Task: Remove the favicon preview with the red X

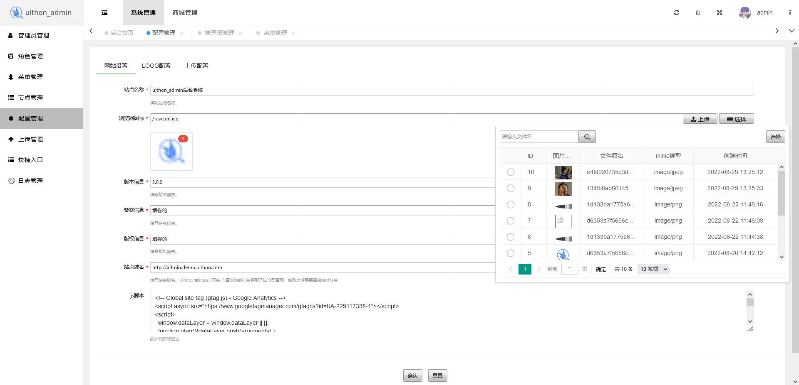Action: click(183, 139)
